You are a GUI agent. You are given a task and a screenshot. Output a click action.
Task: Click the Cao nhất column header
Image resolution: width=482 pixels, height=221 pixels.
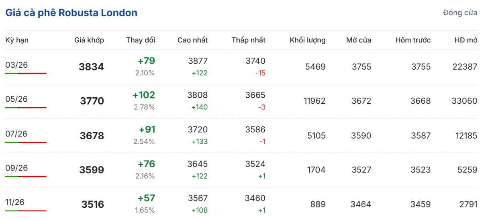pos(192,40)
